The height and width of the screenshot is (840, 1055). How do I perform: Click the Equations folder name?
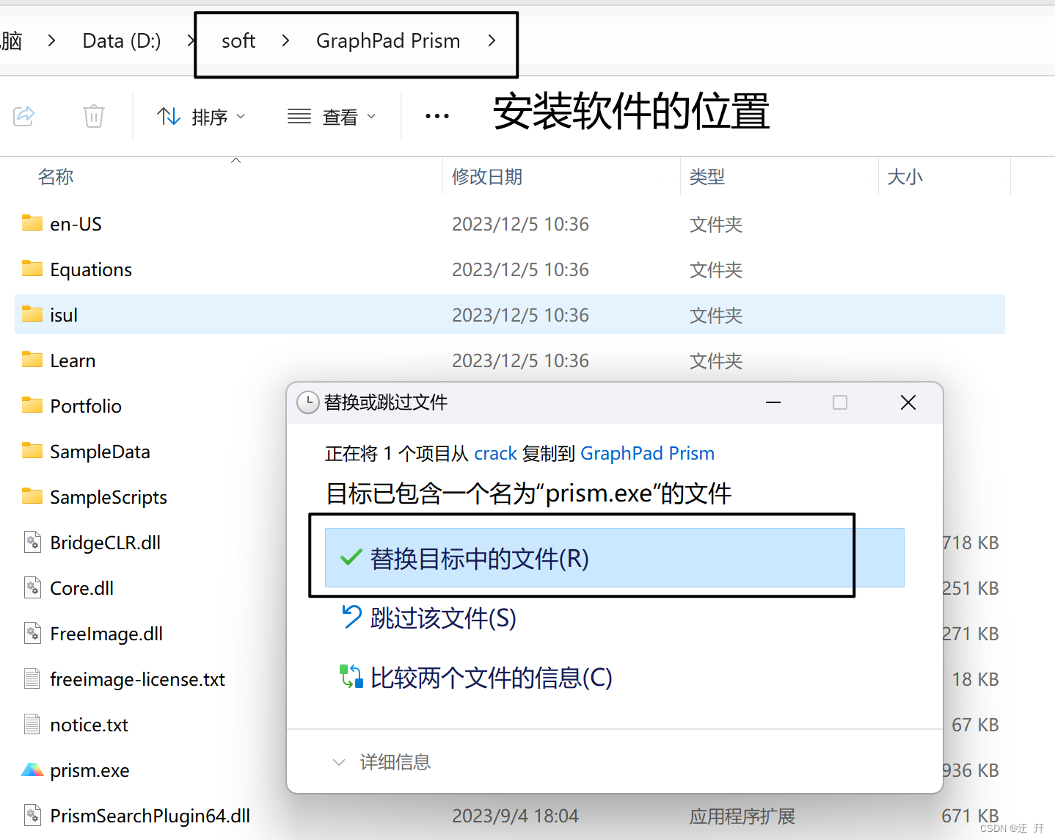[91, 270]
